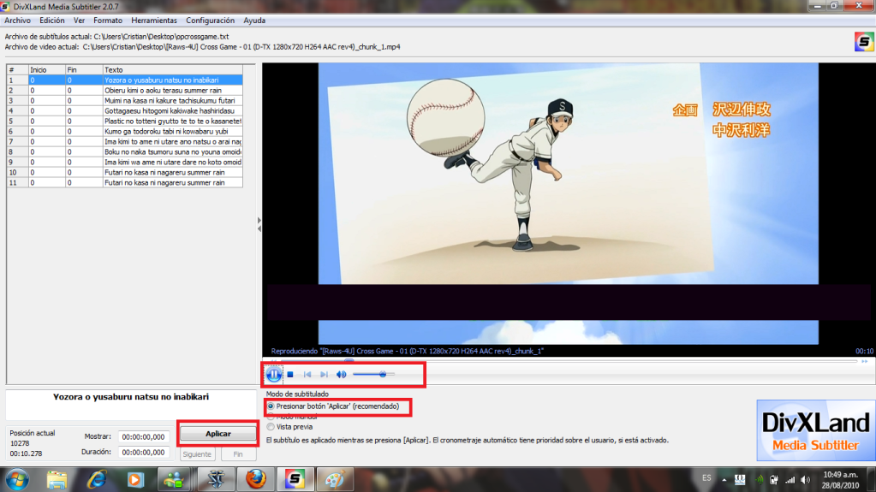
Task: Click the Siguiente button
Action: (197, 454)
